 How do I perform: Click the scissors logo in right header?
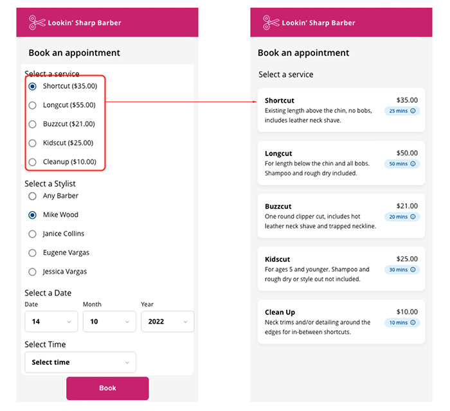[271, 22]
